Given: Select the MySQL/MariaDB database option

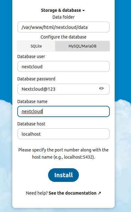Looking at the screenshot, I should tap(82, 46).
